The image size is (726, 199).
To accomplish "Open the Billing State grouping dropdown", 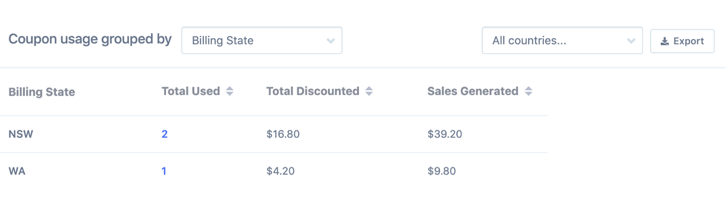I will 261,41.
